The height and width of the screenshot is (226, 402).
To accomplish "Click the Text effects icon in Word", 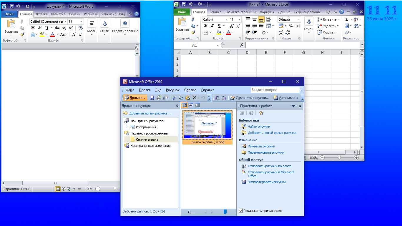I will (x=34, y=34).
